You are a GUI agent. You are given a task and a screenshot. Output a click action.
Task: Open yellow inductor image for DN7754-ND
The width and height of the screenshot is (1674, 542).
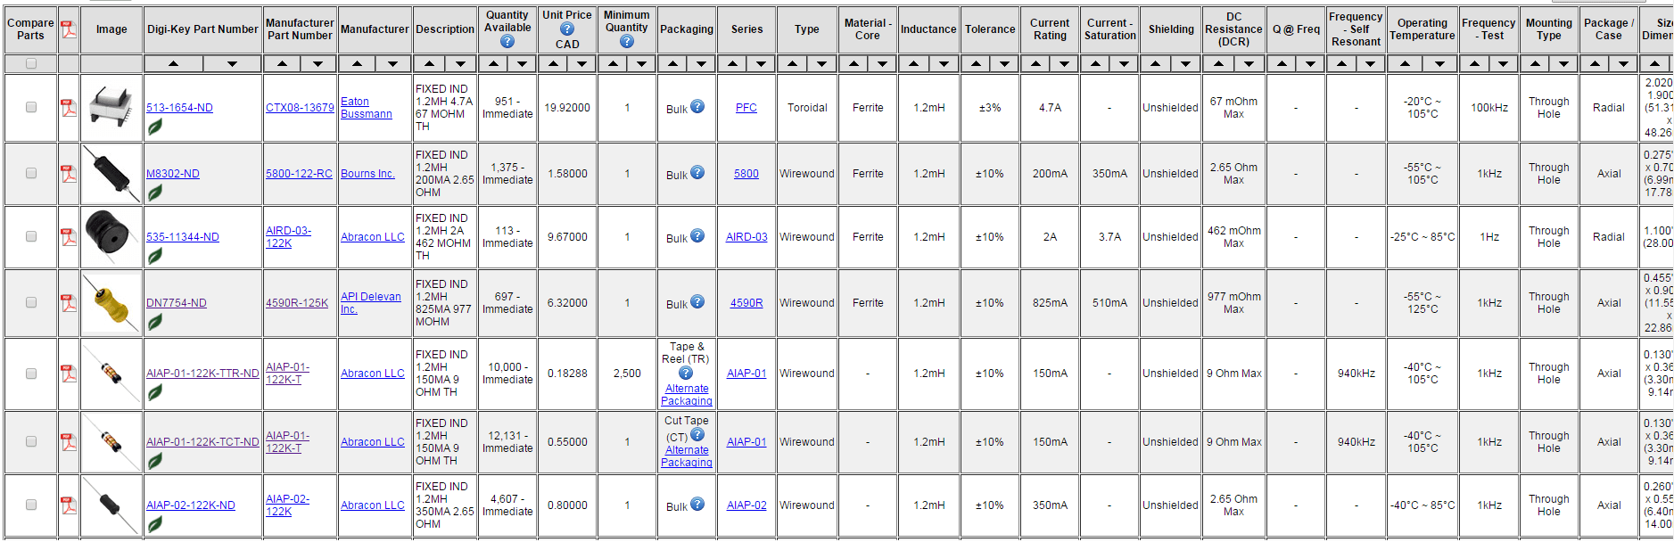click(111, 302)
